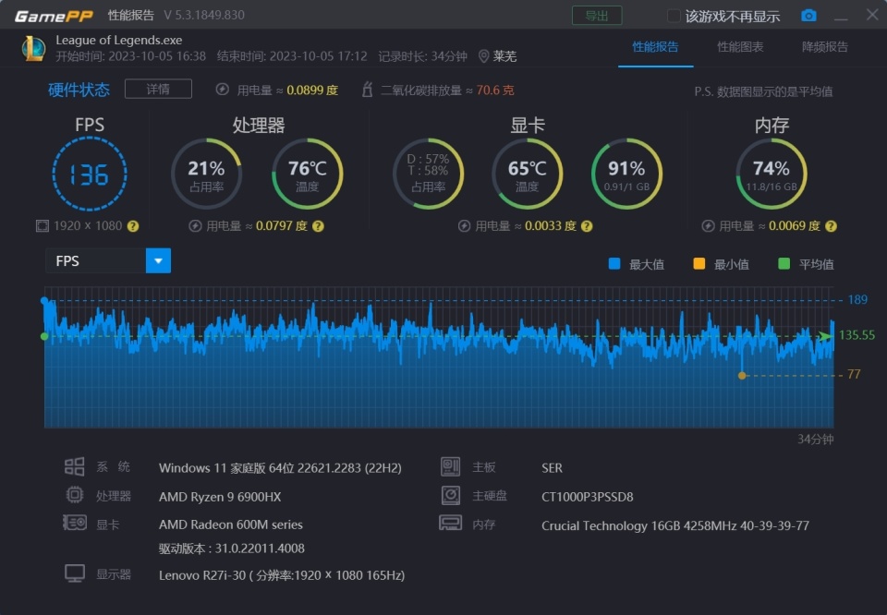Click the monitor icon beside 显示器 row
Image resolution: width=887 pixels, height=615 pixels.
(x=75, y=573)
